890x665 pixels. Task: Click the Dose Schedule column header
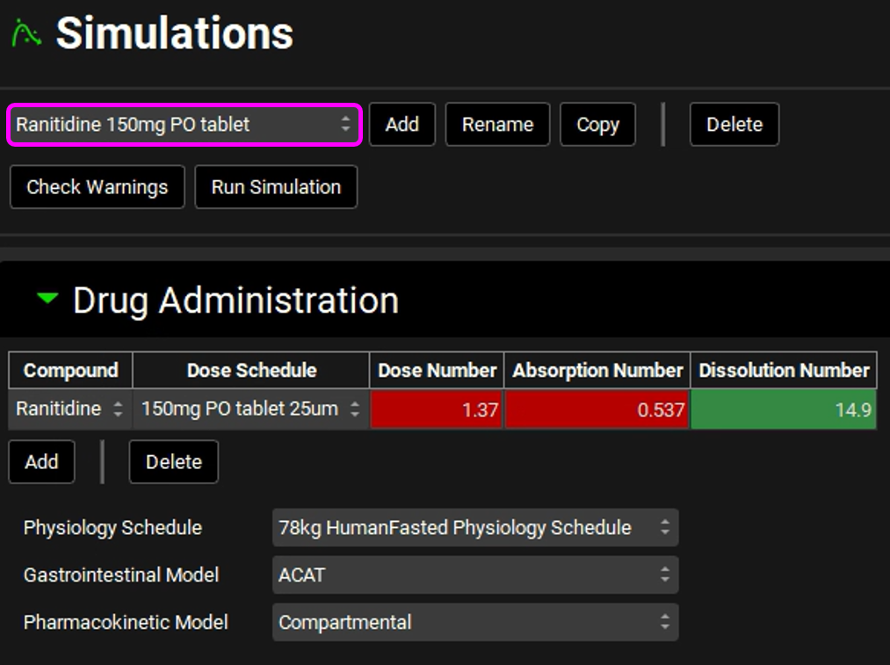coord(250,371)
